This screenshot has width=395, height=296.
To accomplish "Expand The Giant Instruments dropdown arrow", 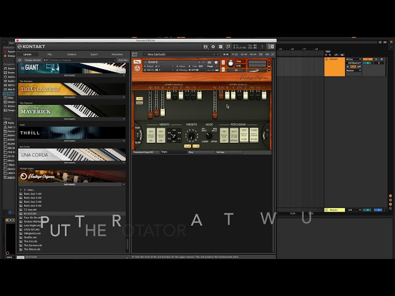I will click(123, 75).
